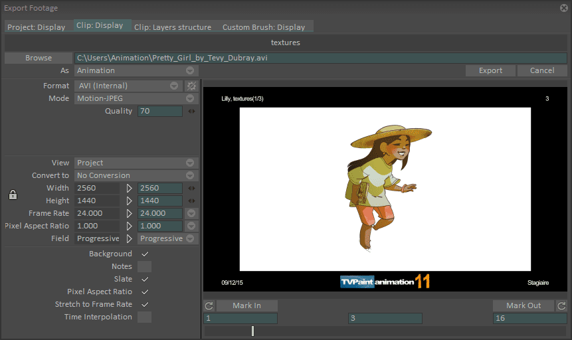Image resolution: width=572 pixels, height=340 pixels.
Task: Reset the Mark In value icon
Action: (x=209, y=305)
